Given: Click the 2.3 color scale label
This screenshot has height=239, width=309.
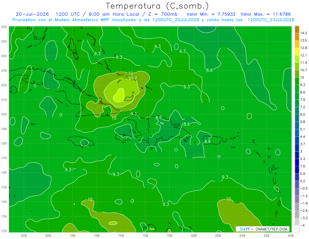Looking at the screenshot, I should tap(303, 159).
